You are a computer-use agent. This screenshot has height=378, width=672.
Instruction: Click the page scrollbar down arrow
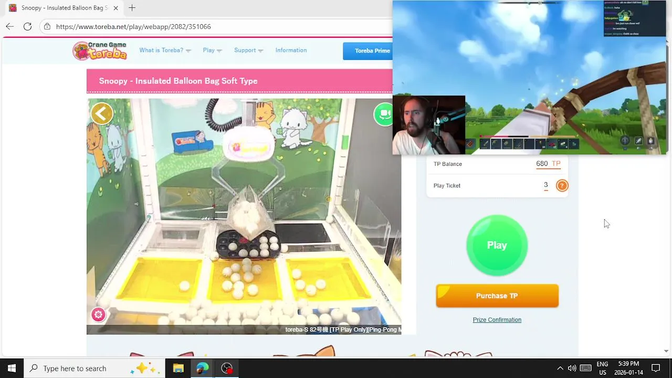click(x=666, y=351)
